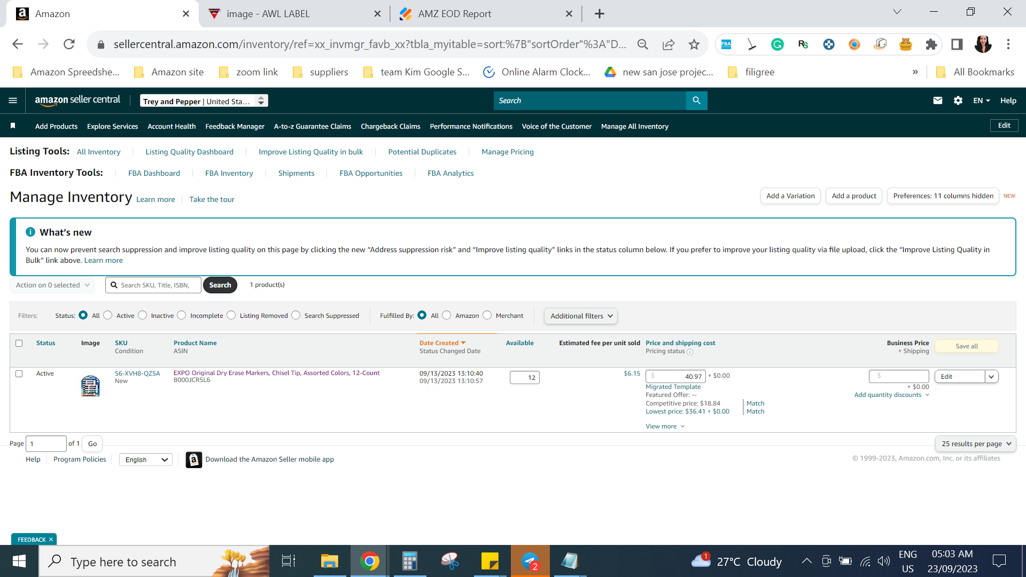Click the search magnifier button in Seller Central

696,100
